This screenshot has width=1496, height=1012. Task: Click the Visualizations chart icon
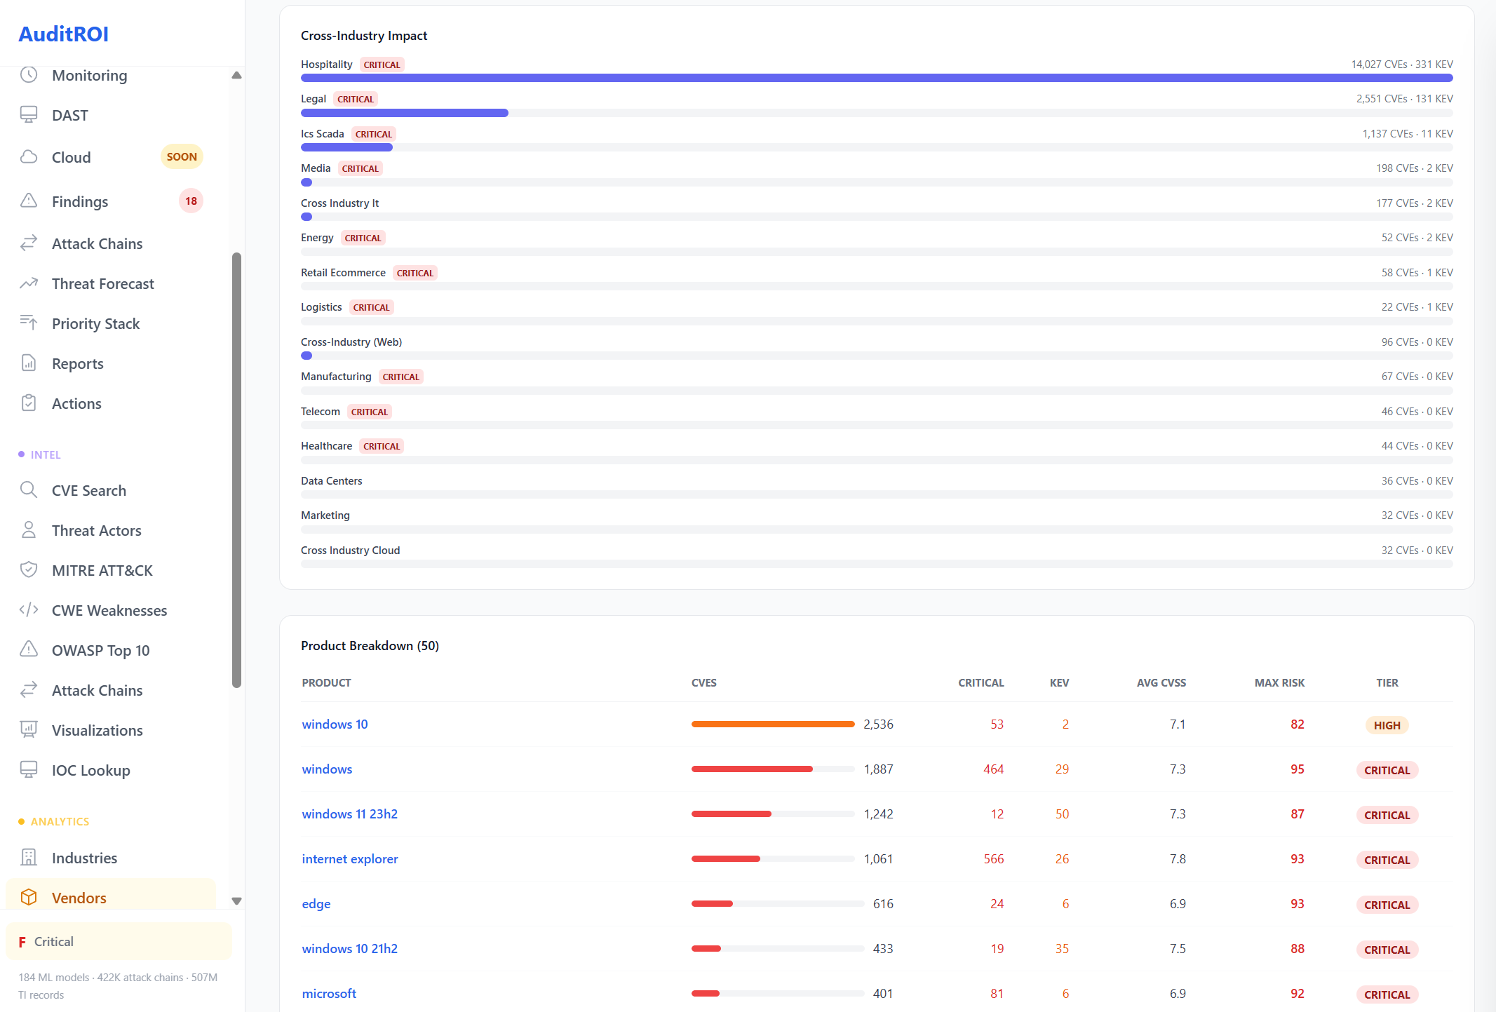pyautogui.click(x=29, y=730)
